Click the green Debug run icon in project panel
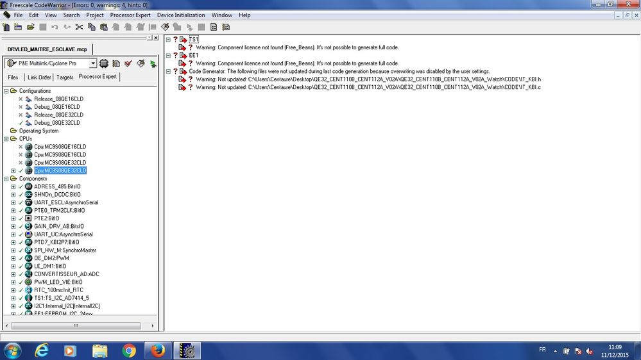 (153, 63)
